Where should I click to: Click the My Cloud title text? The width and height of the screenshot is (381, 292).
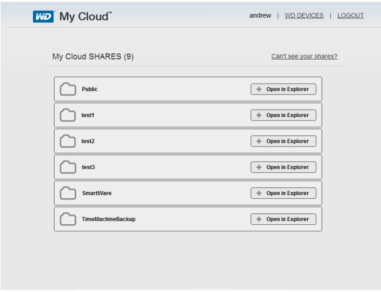pos(86,16)
